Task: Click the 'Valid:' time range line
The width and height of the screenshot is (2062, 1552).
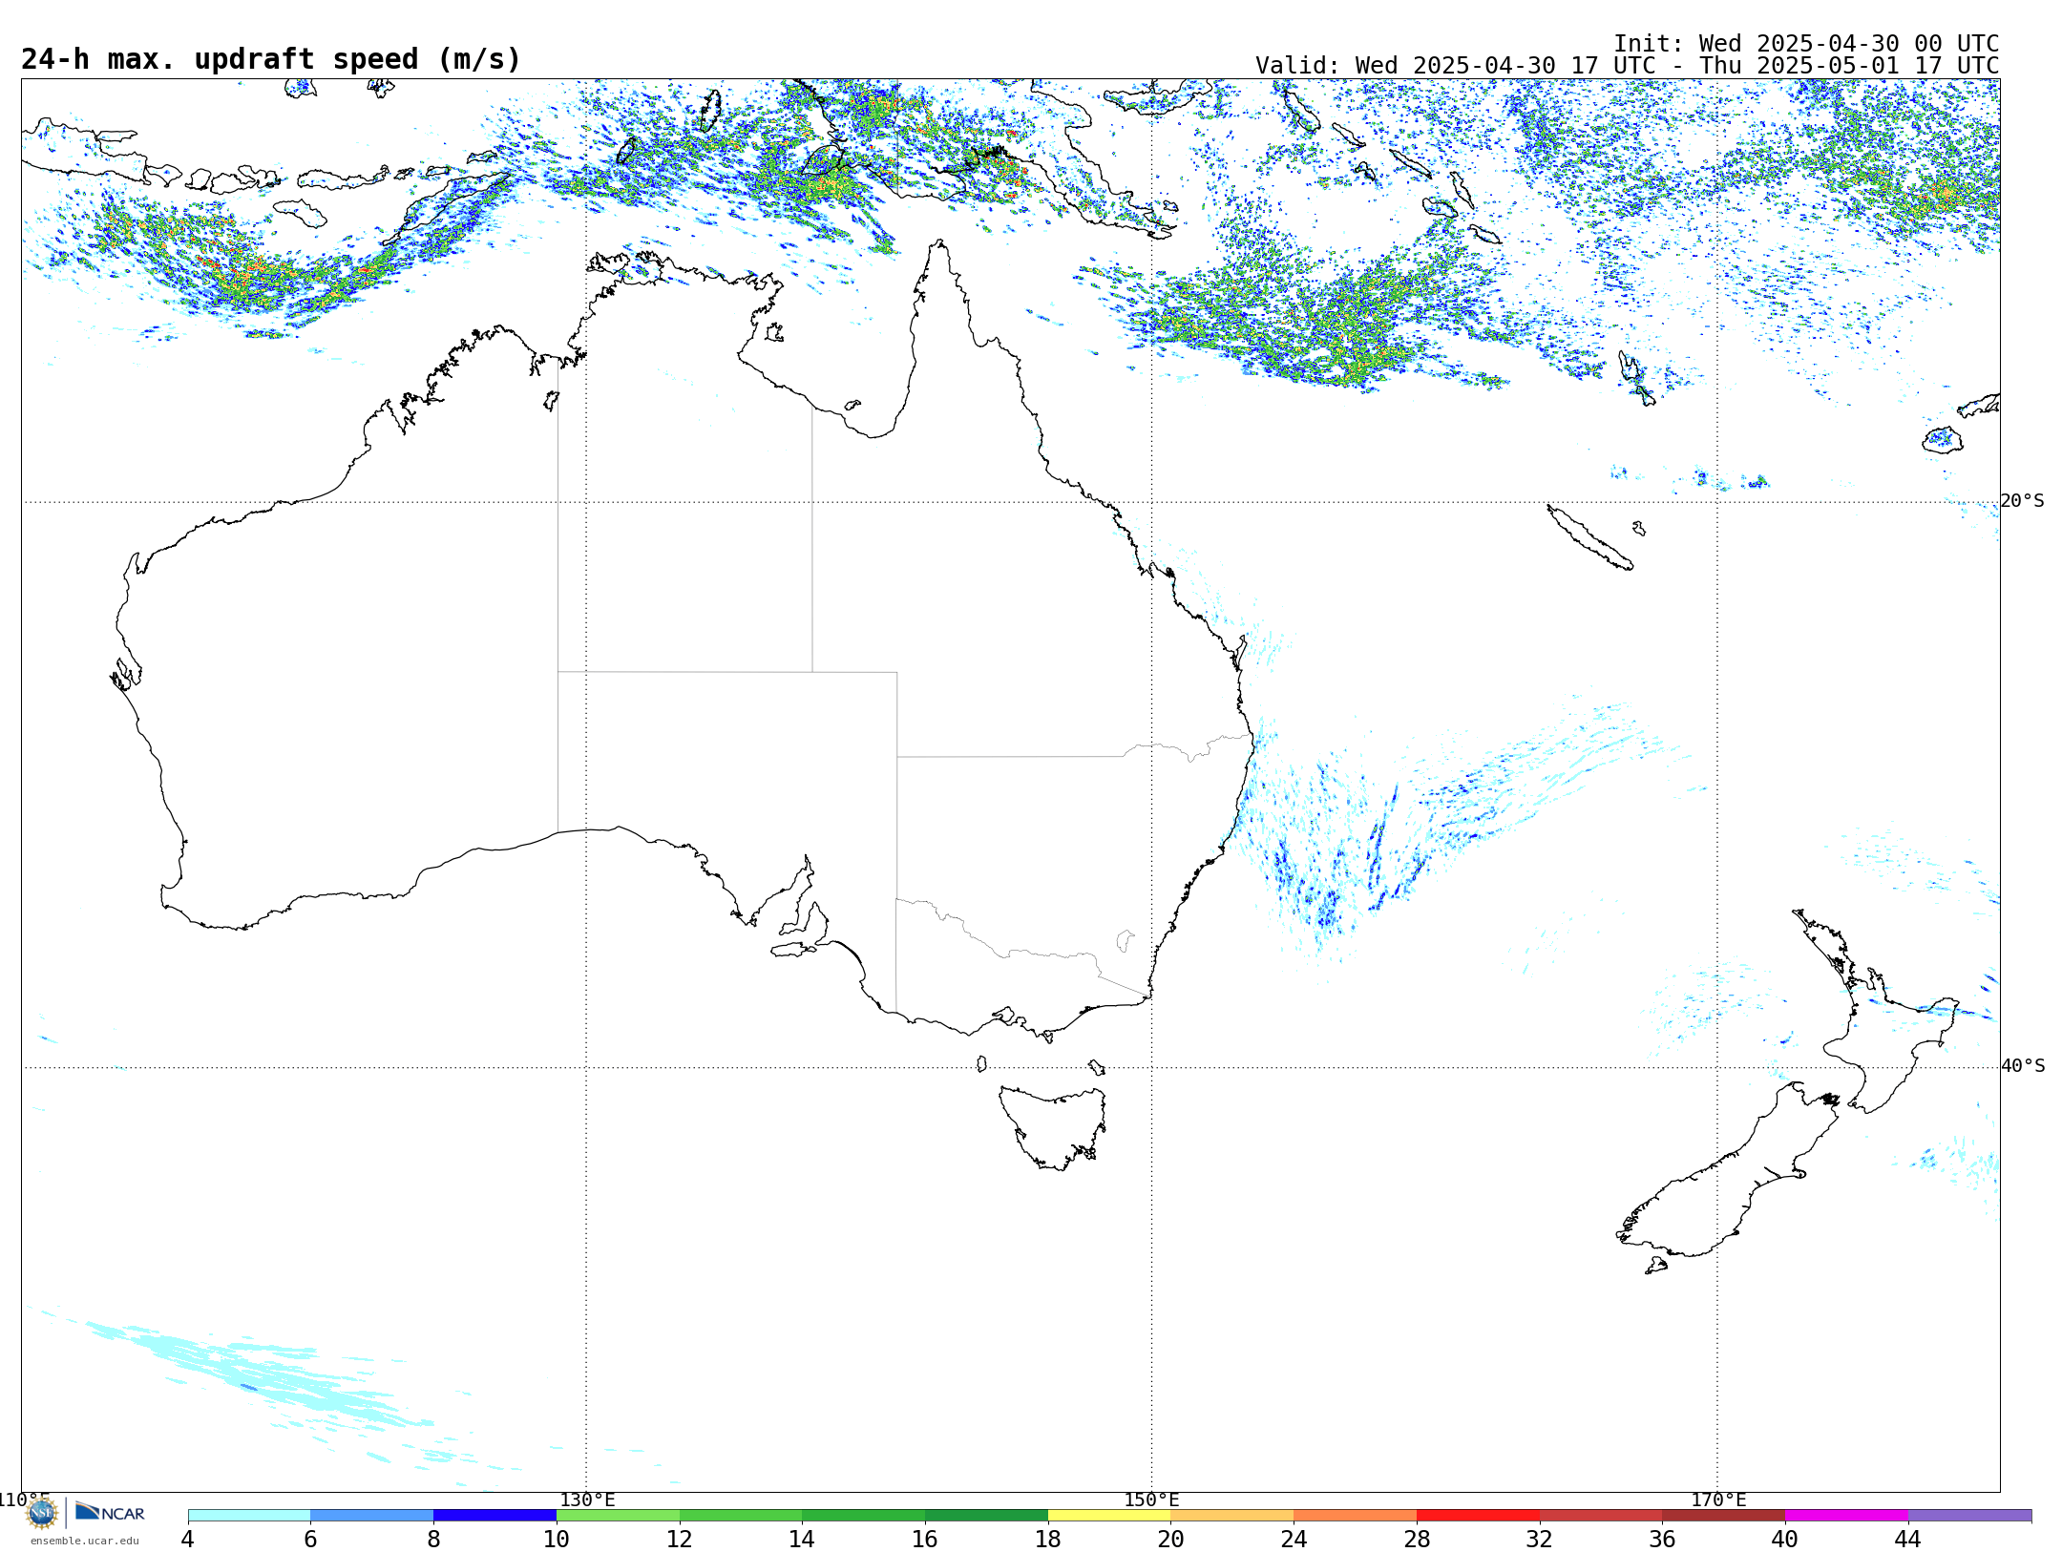Action: [1628, 66]
